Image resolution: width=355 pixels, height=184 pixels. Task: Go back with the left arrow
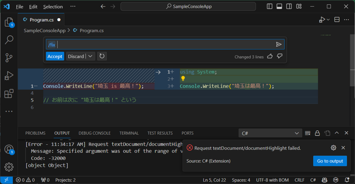tap(103, 6)
